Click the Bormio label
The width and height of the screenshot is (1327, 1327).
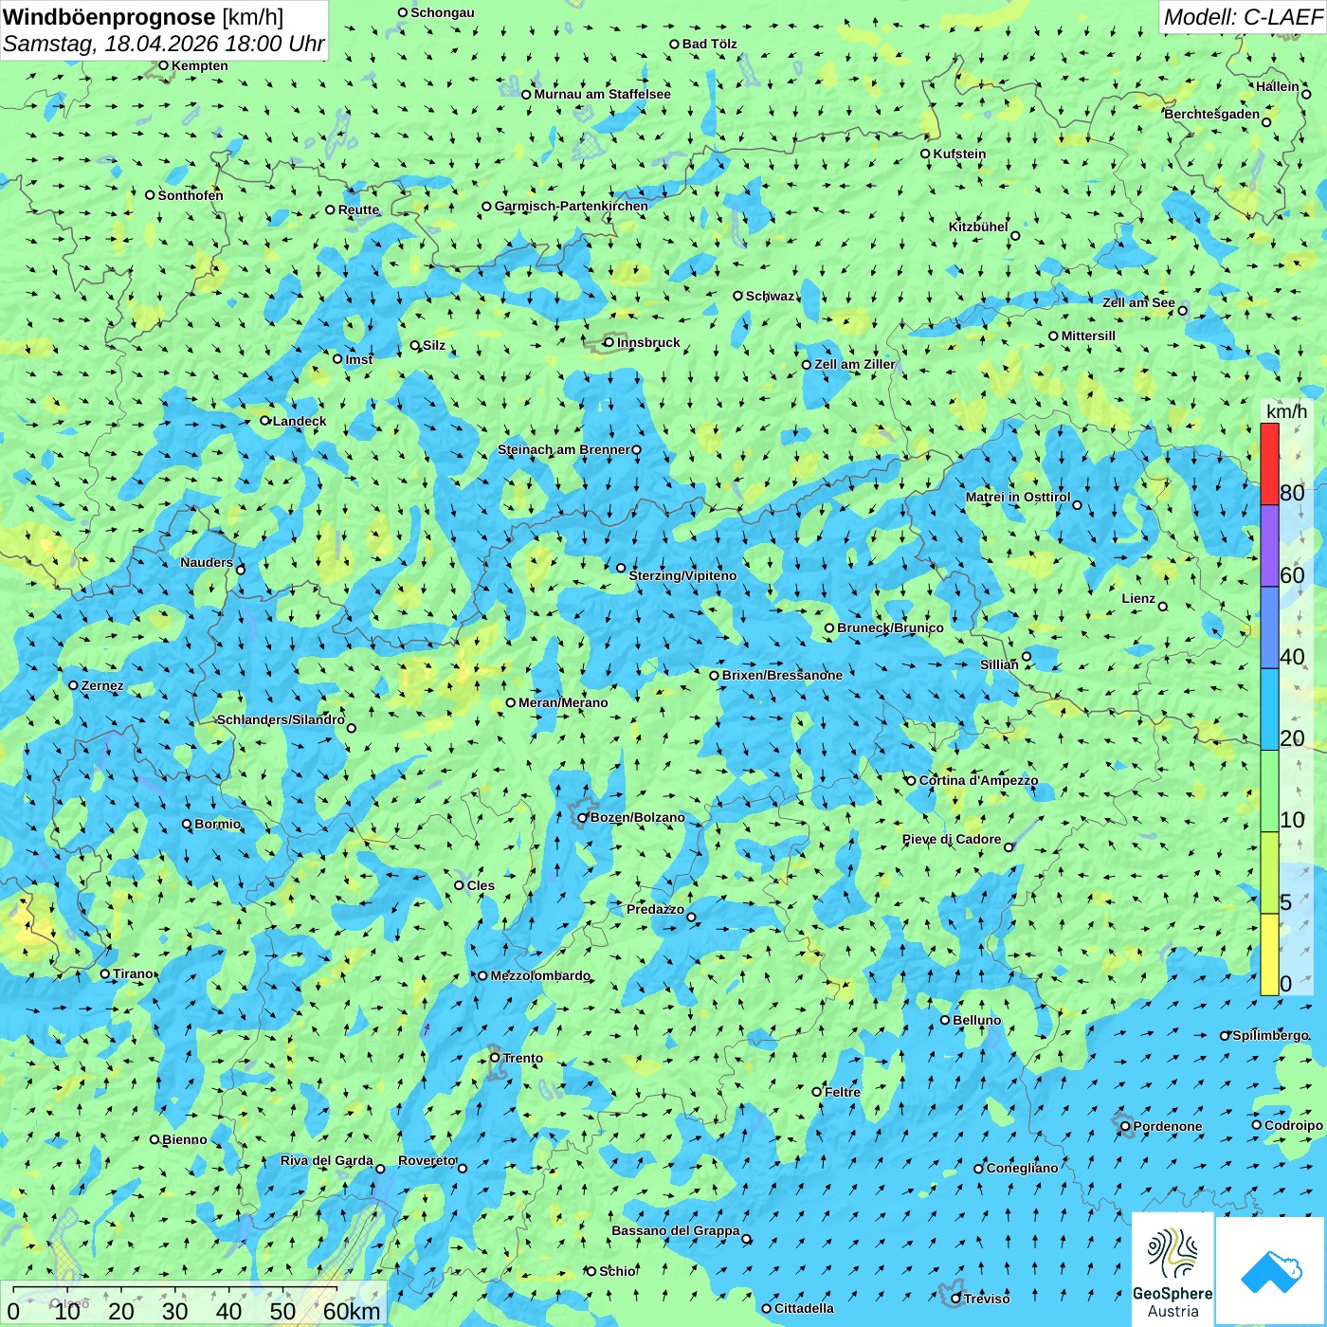click(x=217, y=824)
